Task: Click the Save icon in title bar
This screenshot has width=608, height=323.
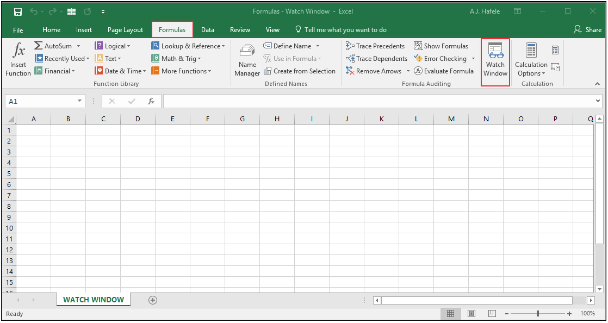Action: pyautogui.click(x=18, y=11)
